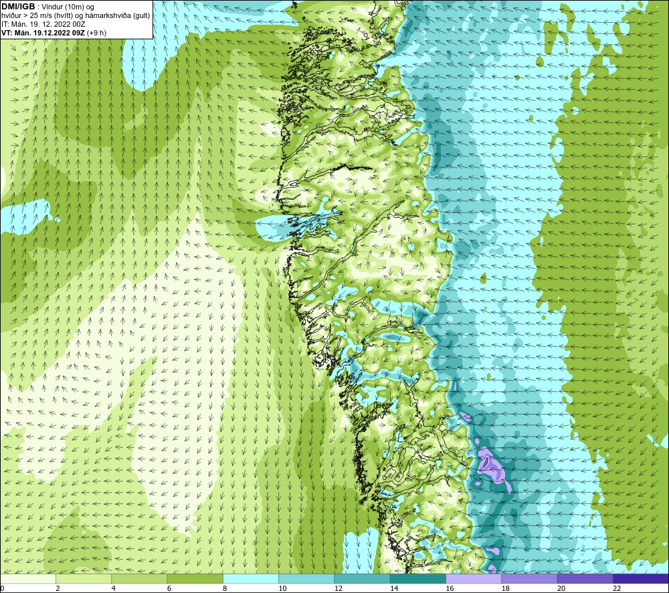Click the '20' scale label

tap(561, 588)
